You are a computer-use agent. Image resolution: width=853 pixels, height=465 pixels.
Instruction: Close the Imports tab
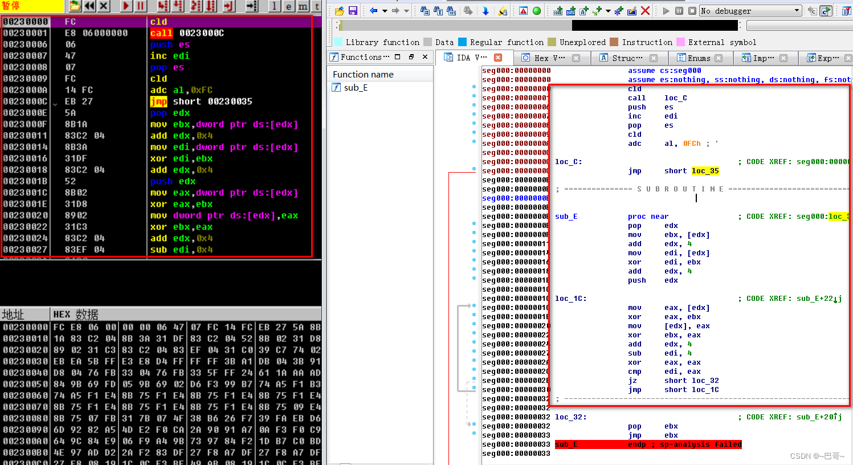[783, 58]
